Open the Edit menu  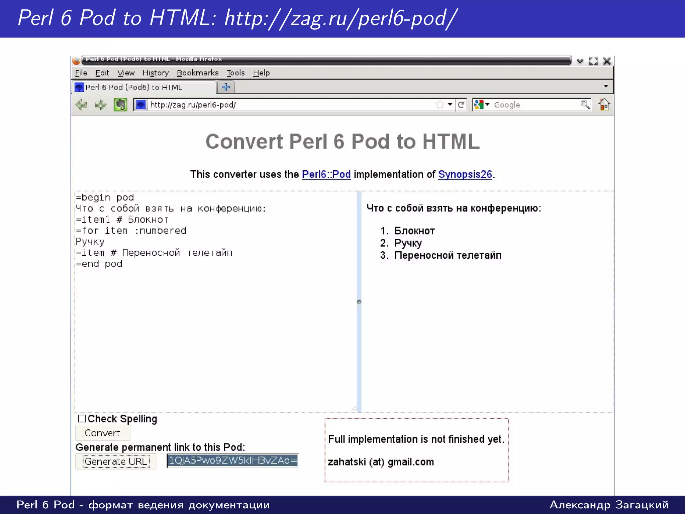(x=102, y=73)
